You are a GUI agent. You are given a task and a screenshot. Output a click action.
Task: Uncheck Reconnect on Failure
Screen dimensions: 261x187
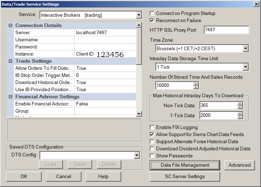point(152,21)
